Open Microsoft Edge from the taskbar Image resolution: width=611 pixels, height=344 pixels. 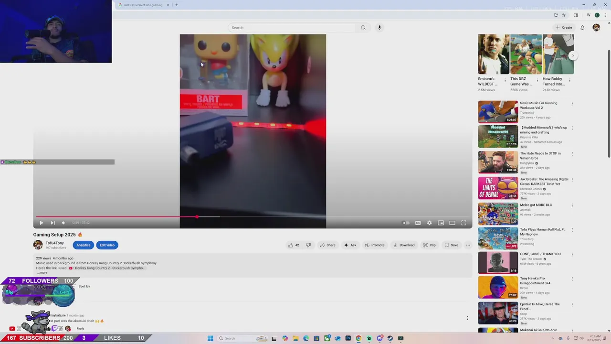pyautogui.click(x=306, y=338)
